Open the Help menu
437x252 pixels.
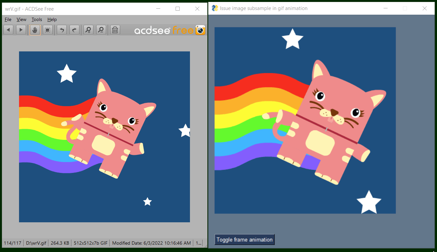(52, 19)
